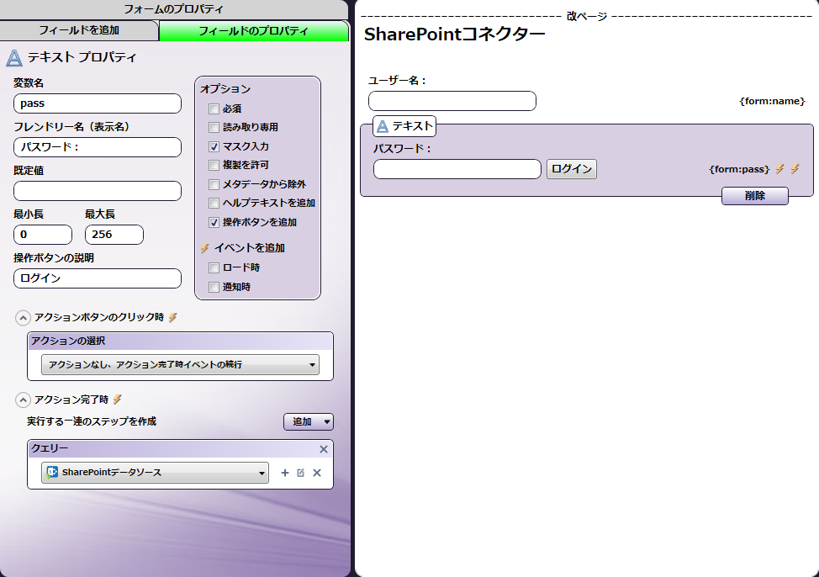Enable ヘルプテキストを追加 checkbox
Screen dimensions: 819x577
coord(214,203)
